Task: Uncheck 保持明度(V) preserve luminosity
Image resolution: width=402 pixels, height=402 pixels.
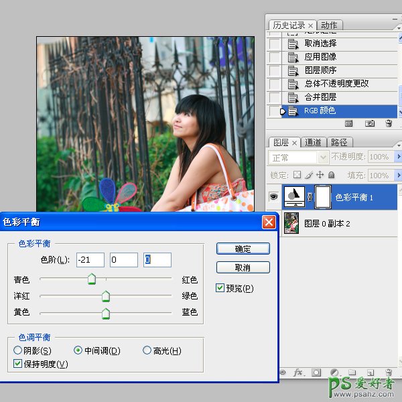Action: [18, 364]
